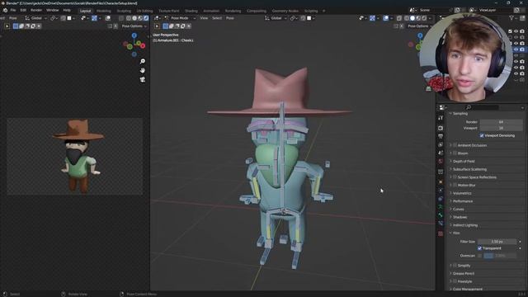The height and width of the screenshot is (297, 528).
Task: Toggle X-ray in the right viewport header
Action: (x=399, y=18)
